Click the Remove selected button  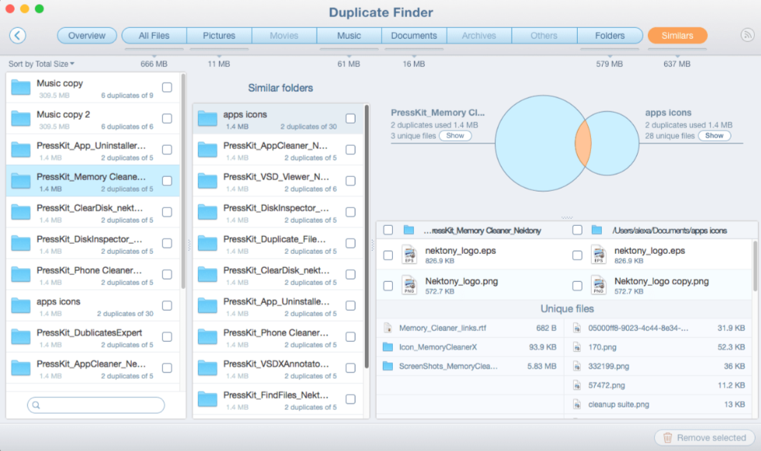705,438
